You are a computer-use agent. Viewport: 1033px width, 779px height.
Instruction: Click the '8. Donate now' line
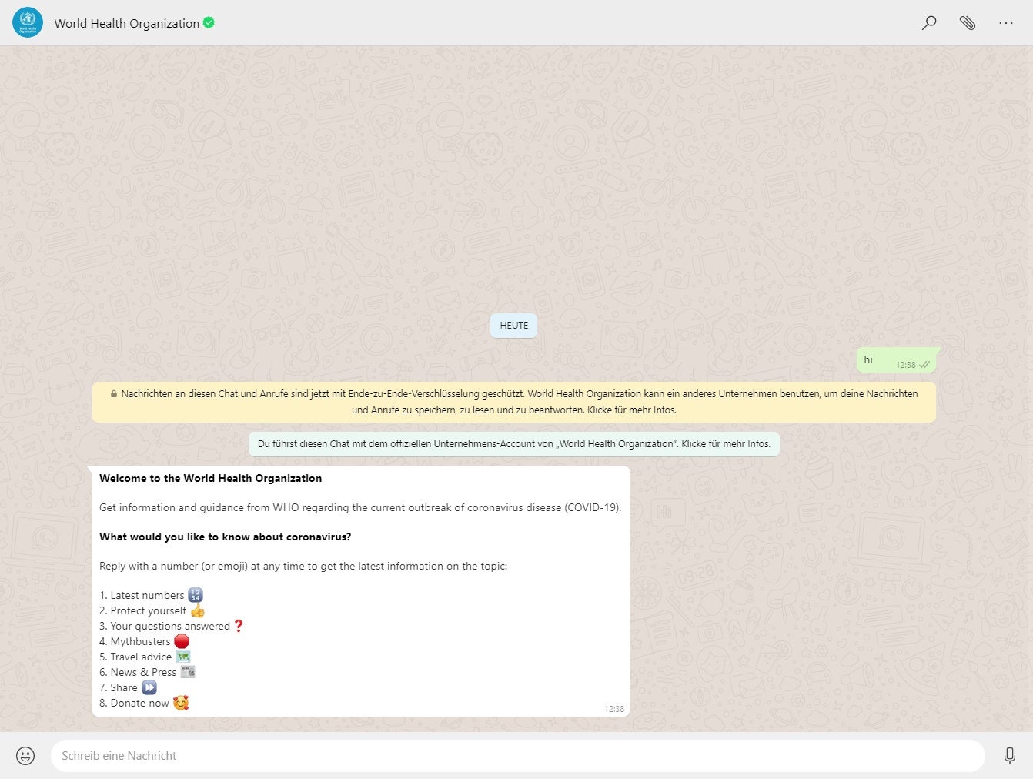tap(144, 703)
